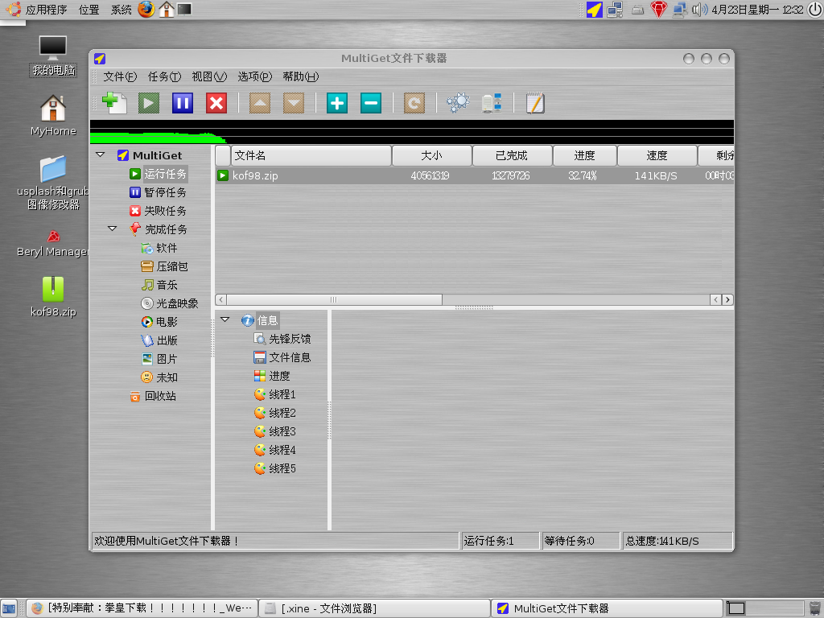Select the 文件信息 info item

point(290,357)
